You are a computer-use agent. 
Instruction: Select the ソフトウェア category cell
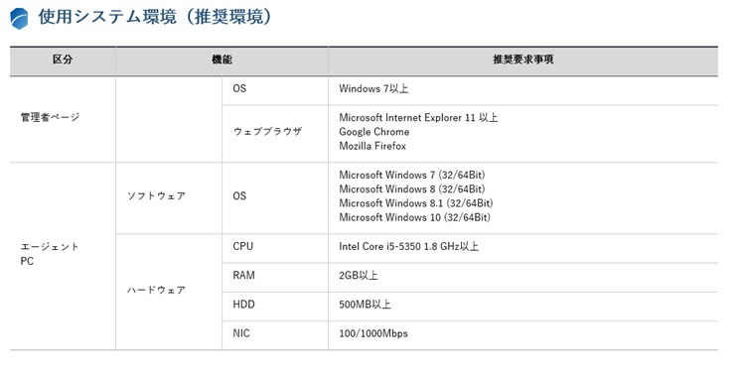(156, 195)
